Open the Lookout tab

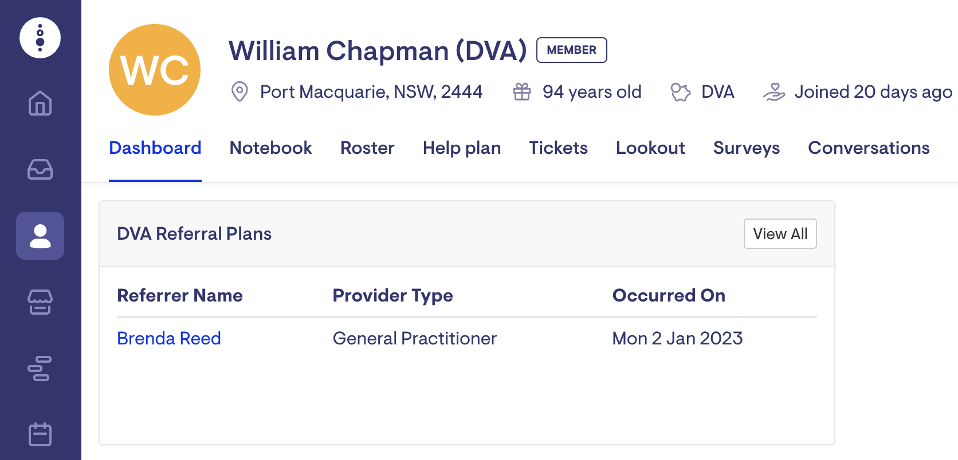650,148
